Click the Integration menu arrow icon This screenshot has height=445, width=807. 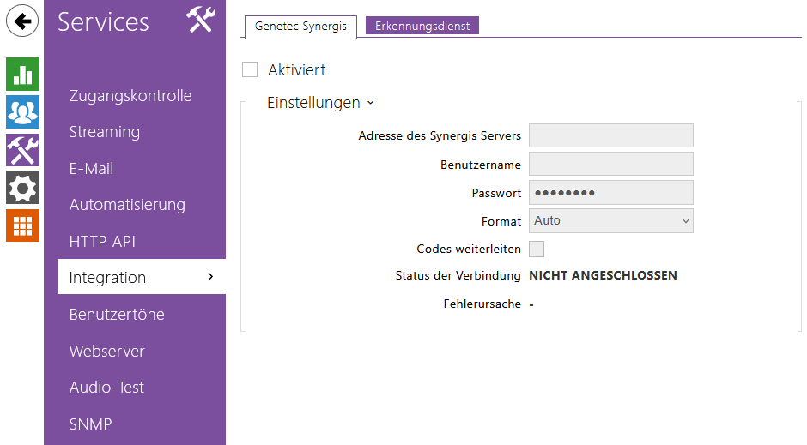pos(210,276)
